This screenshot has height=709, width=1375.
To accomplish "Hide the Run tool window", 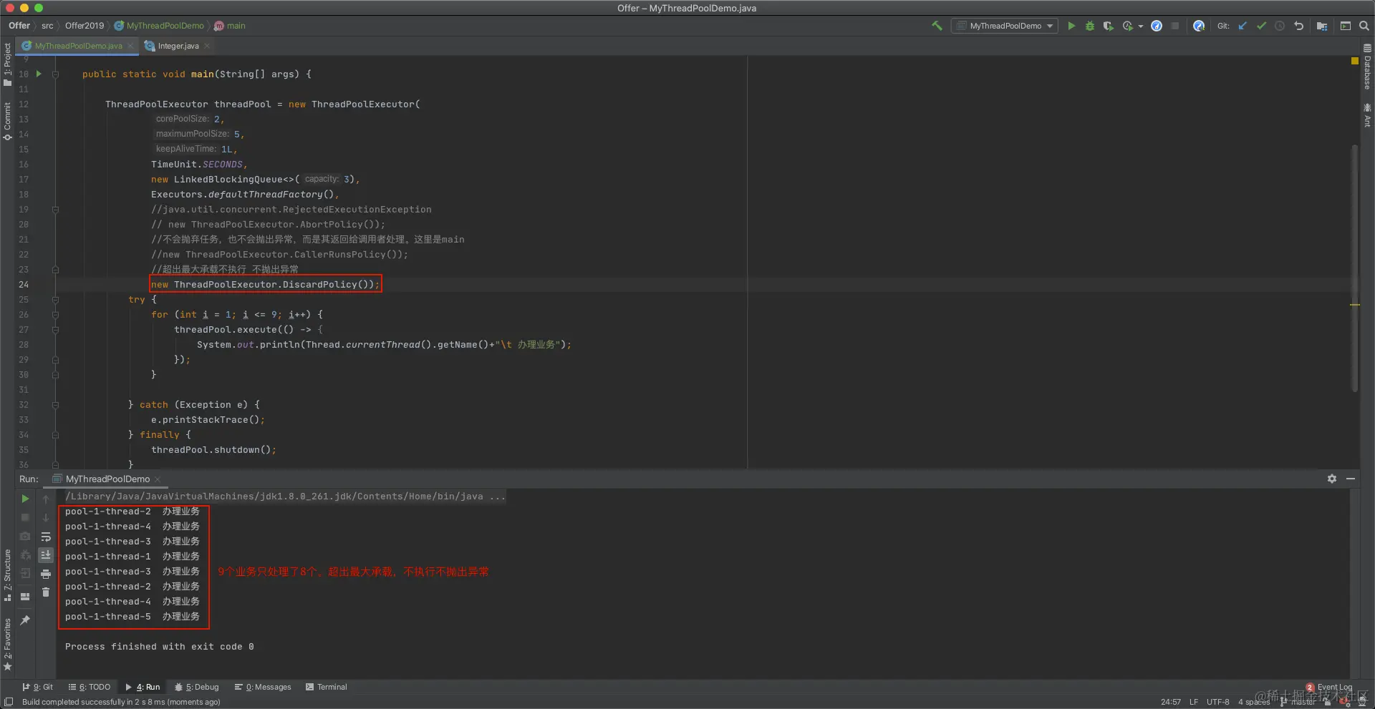I will click(1351, 479).
